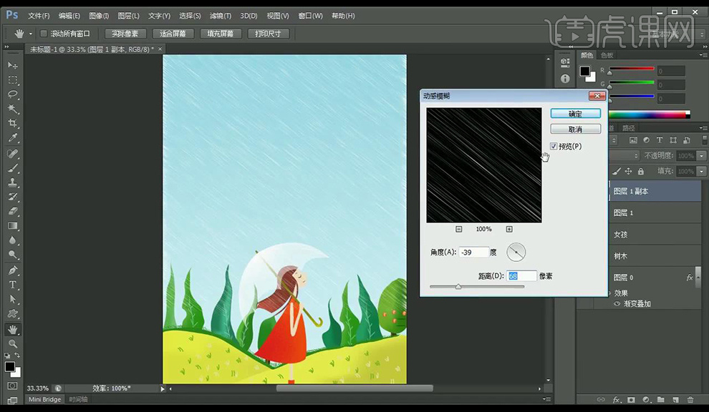Image resolution: width=709 pixels, height=412 pixels.
Task: Click the preview zoom-in plus icon
Action: pyautogui.click(x=509, y=229)
